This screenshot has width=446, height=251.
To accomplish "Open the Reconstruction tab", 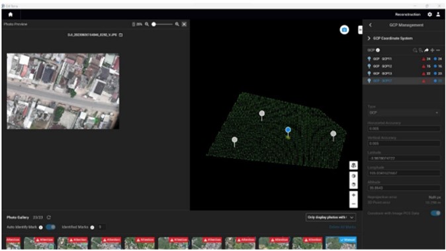I will 408,15.
